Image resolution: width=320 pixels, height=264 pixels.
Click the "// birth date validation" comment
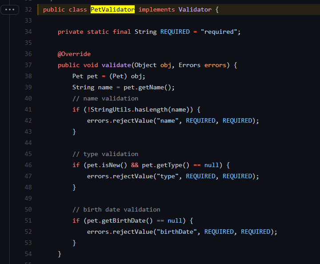click(116, 209)
